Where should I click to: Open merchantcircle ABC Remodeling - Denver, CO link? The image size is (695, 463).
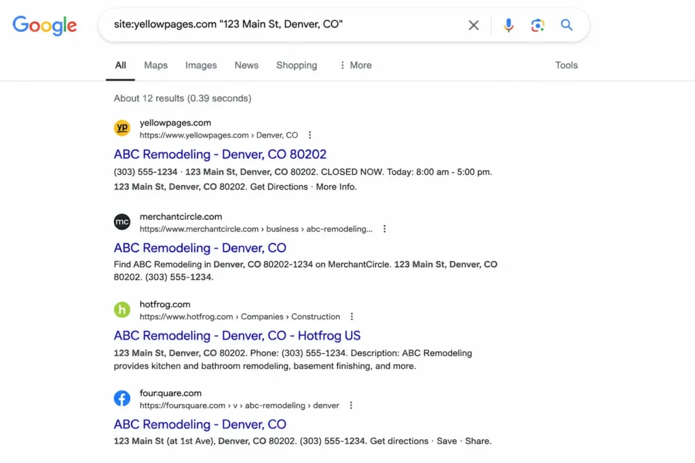(x=200, y=248)
